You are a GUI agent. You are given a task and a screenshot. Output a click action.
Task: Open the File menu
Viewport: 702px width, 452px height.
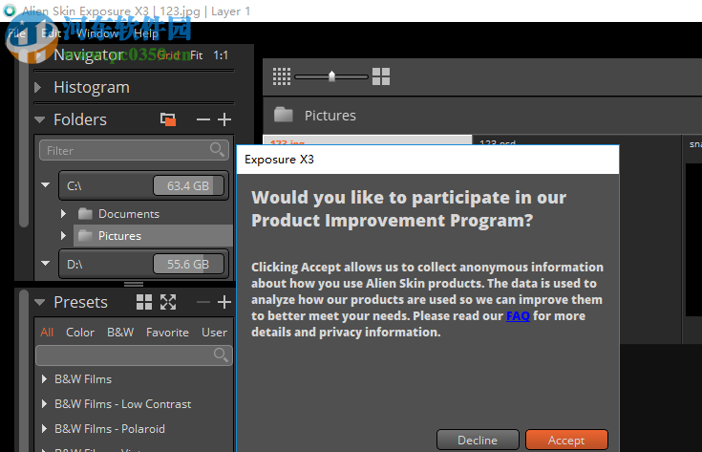click(x=16, y=33)
